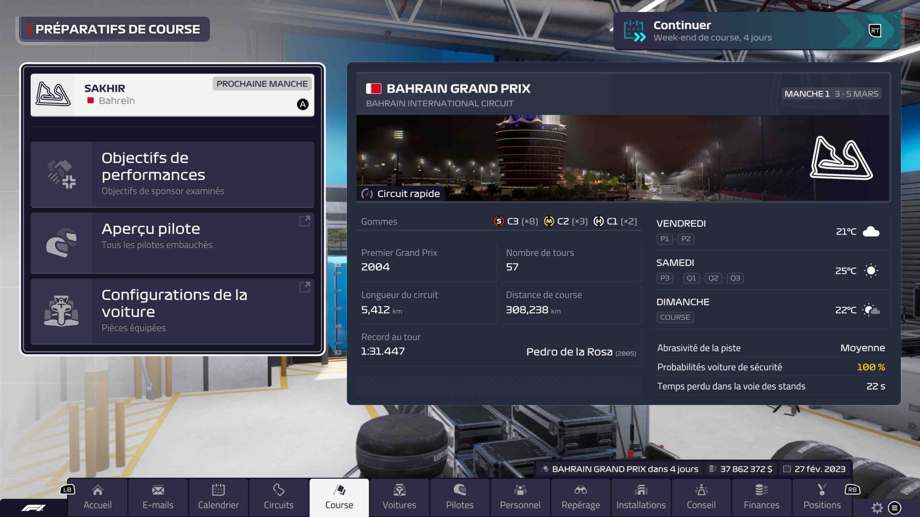Image resolution: width=920 pixels, height=517 pixels.
Task: Click the RT trigger prompt icon
Action: [875, 31]
